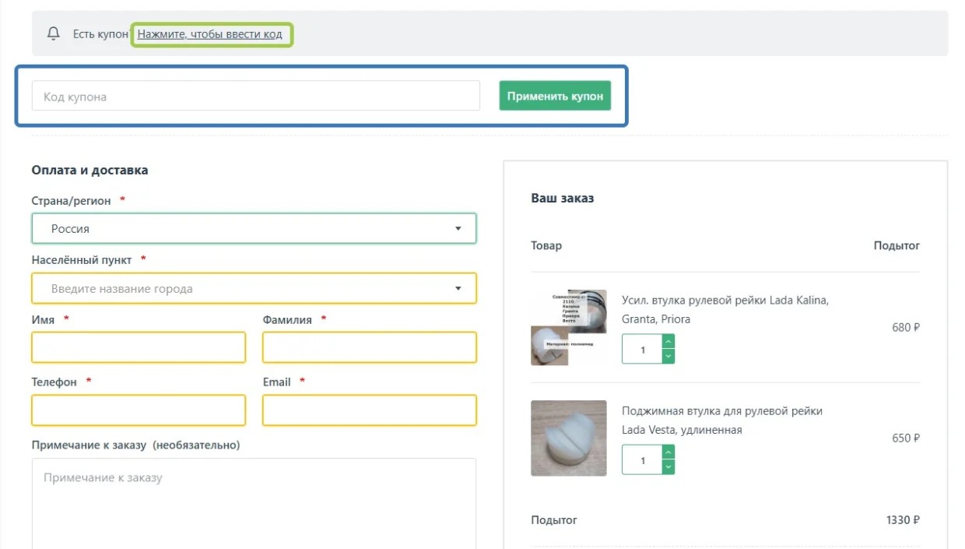
Task: Apply coupon with Применить купон button
Action: (555, 96)
